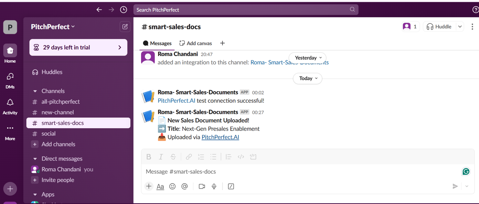Open the 29 days left in trial banner

pyautogui.click(x=78, y=47)
